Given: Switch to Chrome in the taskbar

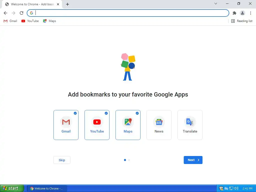Looking at the screenshot, I should (47, 188).
